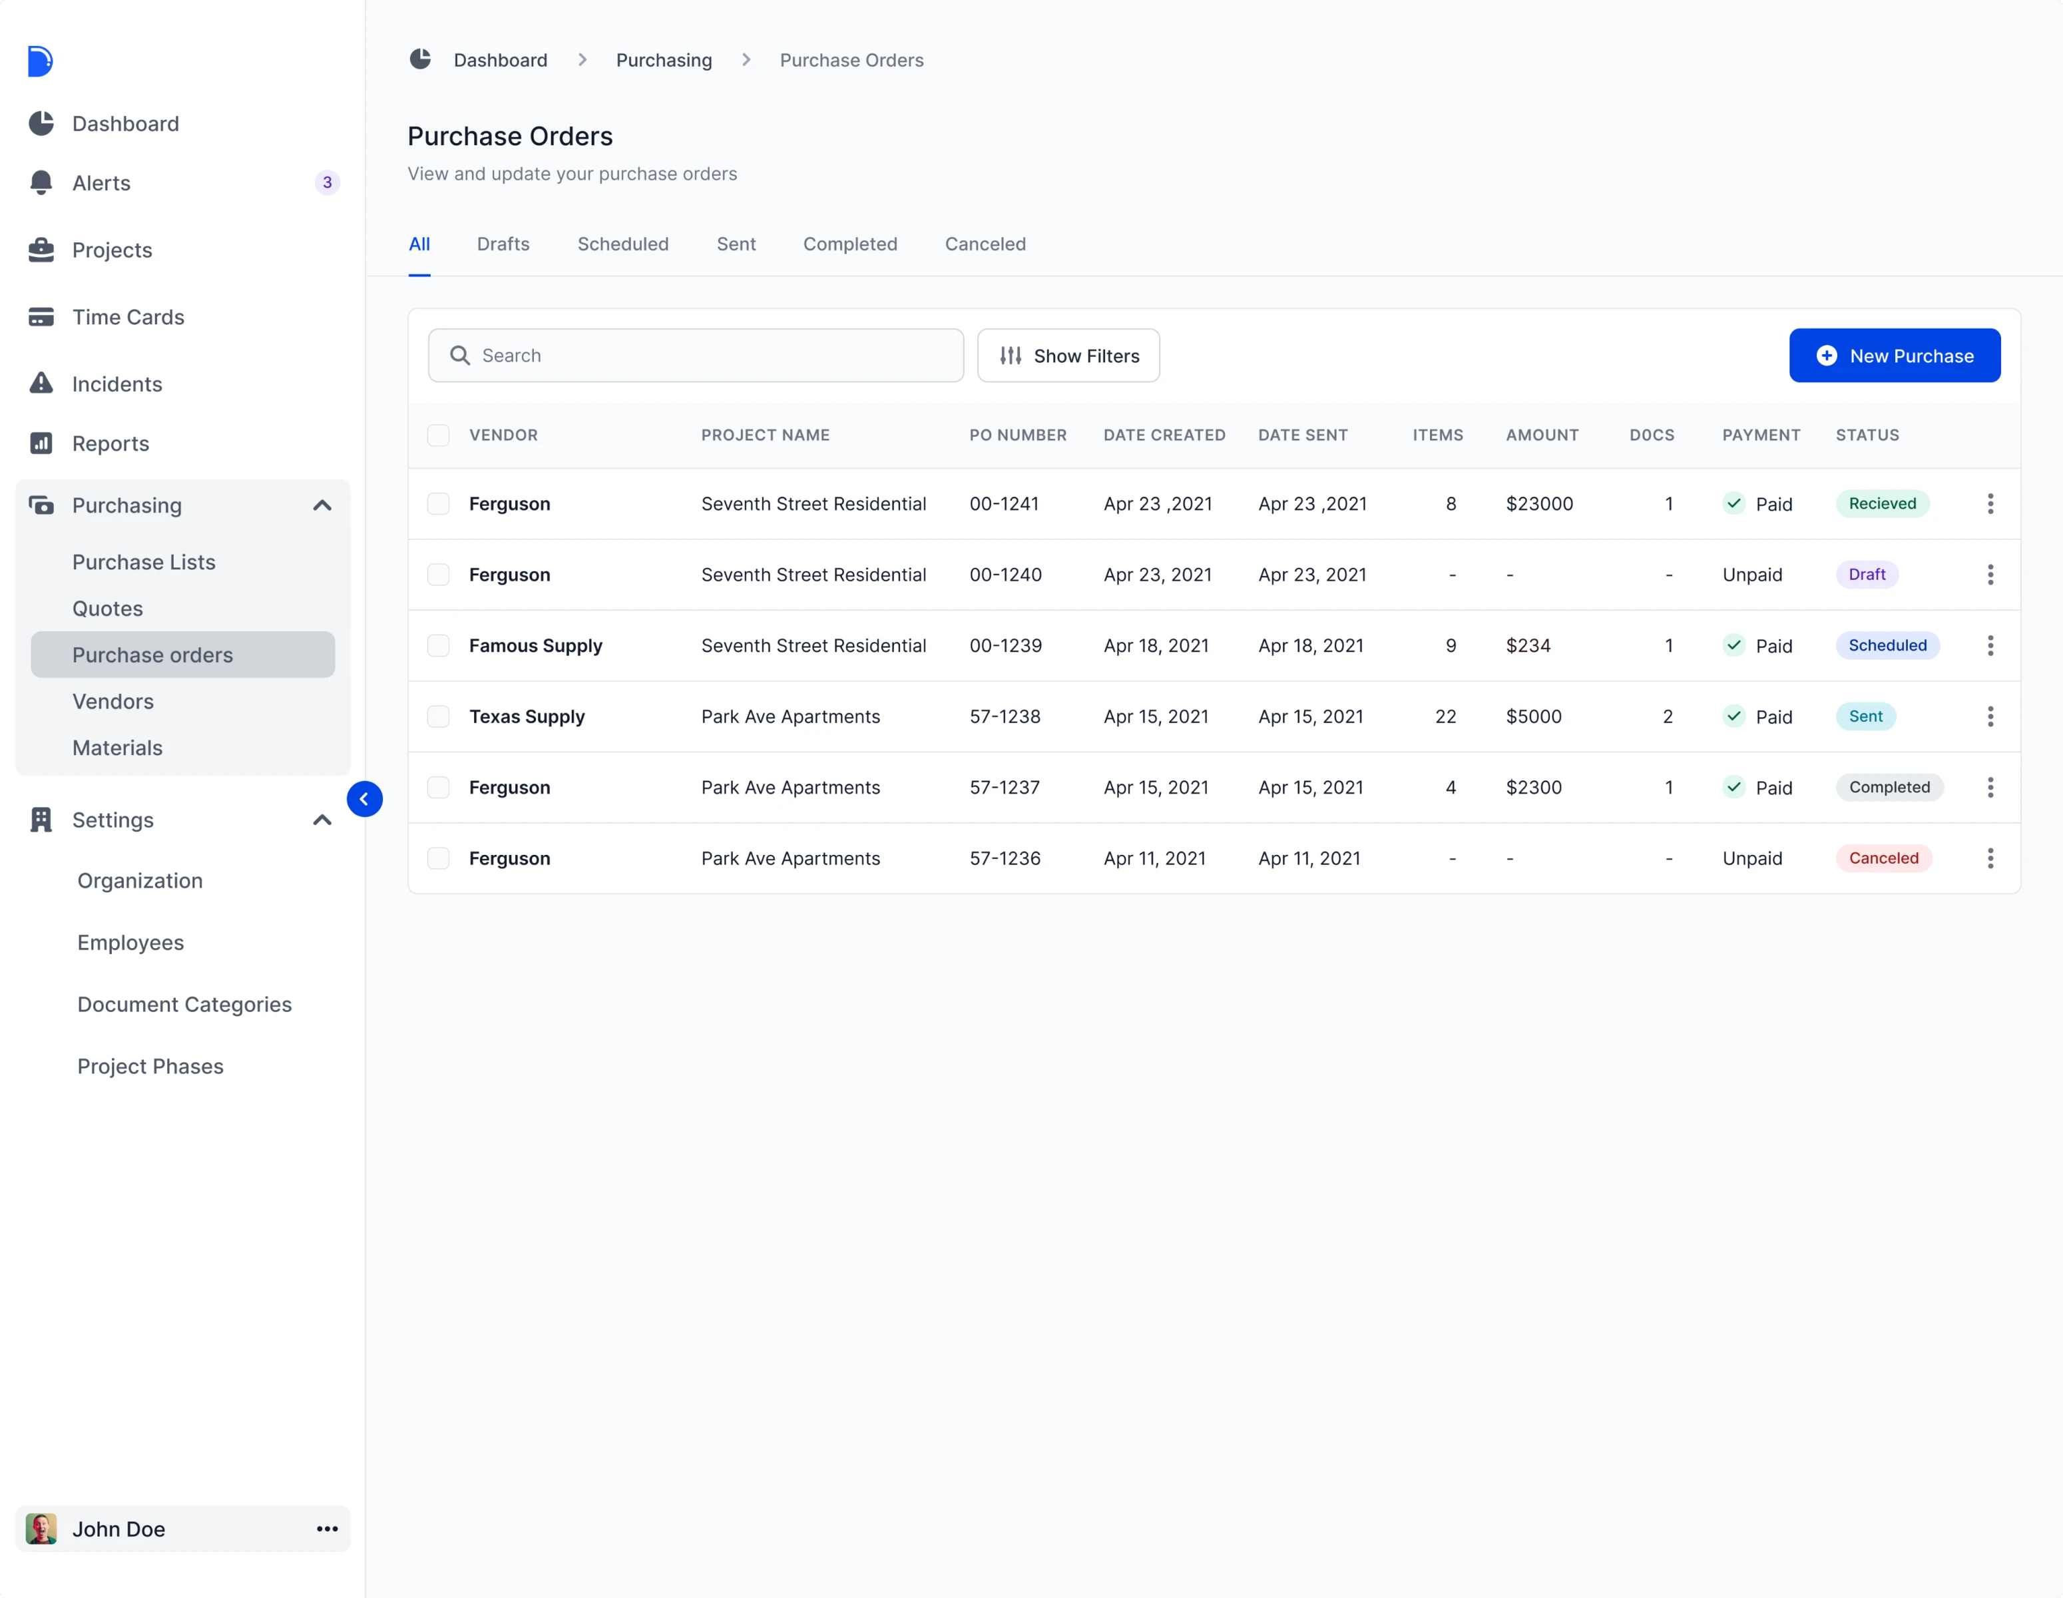Click the Alerts bell icon in sidebar

41,182
